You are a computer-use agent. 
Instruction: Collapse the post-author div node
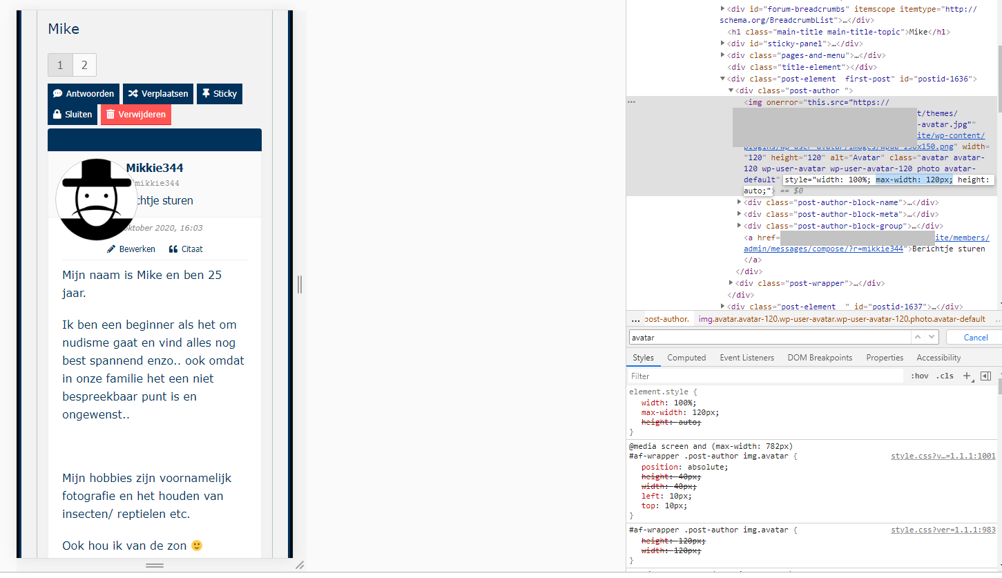click(732, 90)
